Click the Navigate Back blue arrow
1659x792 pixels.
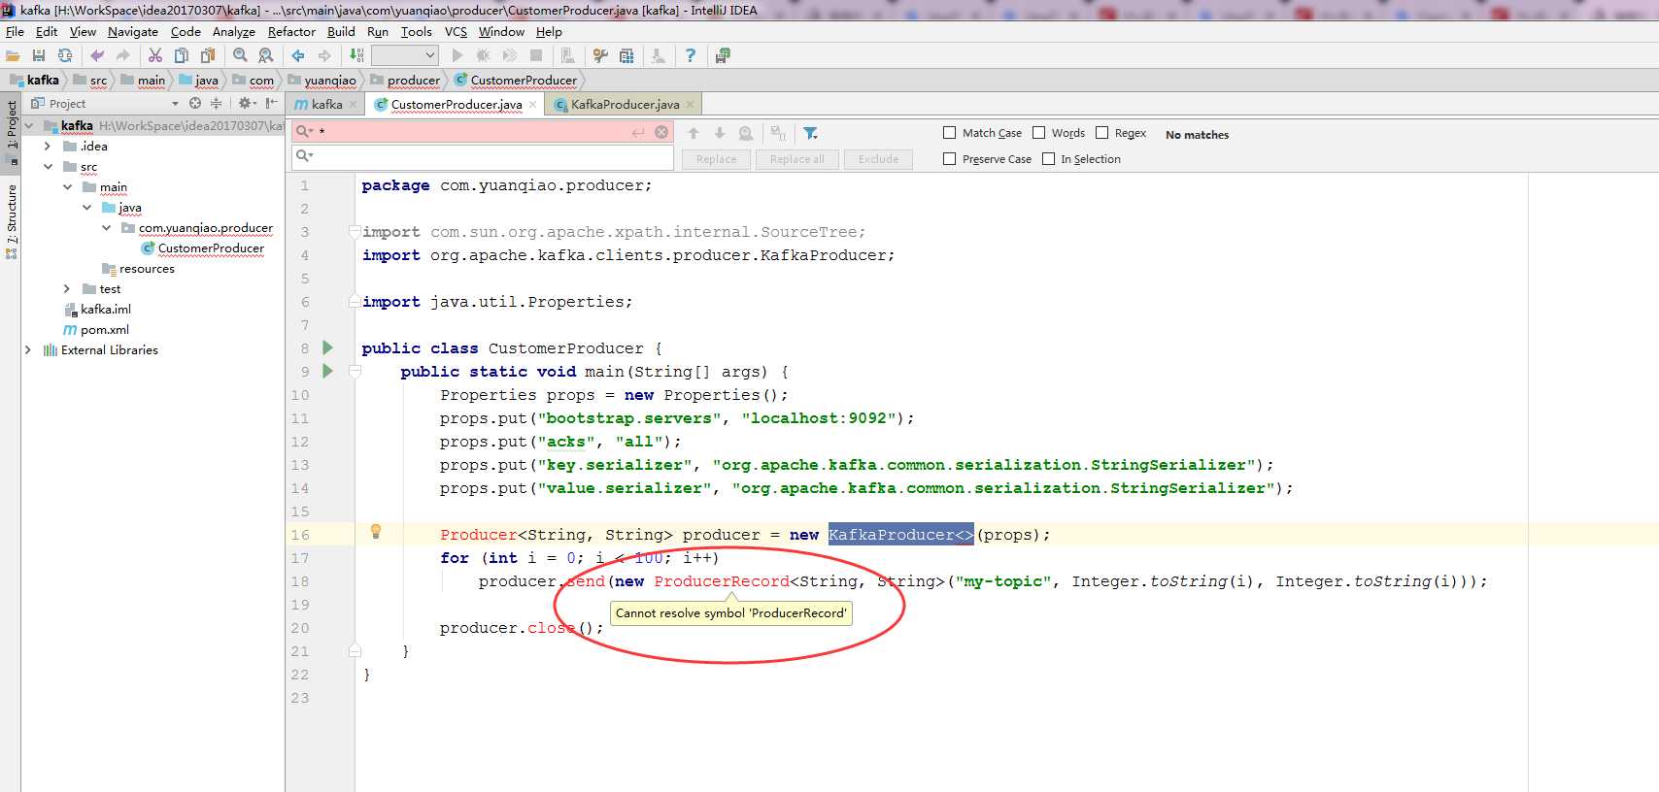(298, 56)
